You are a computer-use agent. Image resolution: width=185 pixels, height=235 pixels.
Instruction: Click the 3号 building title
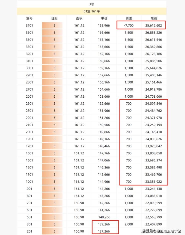point(91,4)
